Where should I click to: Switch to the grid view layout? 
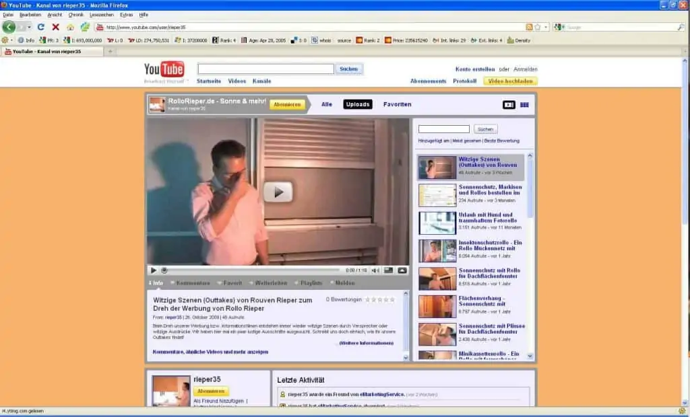coord(524,105)
